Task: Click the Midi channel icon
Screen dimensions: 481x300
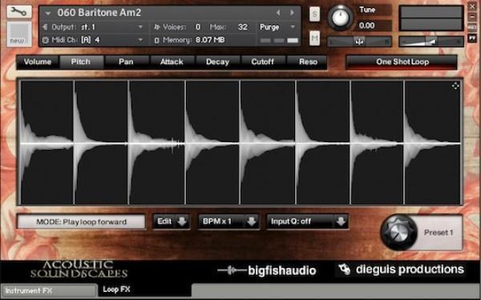Action: [46, 40]
